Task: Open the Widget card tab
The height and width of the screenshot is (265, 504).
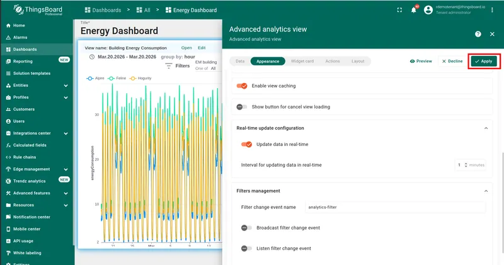Action: tap(302, 61)
